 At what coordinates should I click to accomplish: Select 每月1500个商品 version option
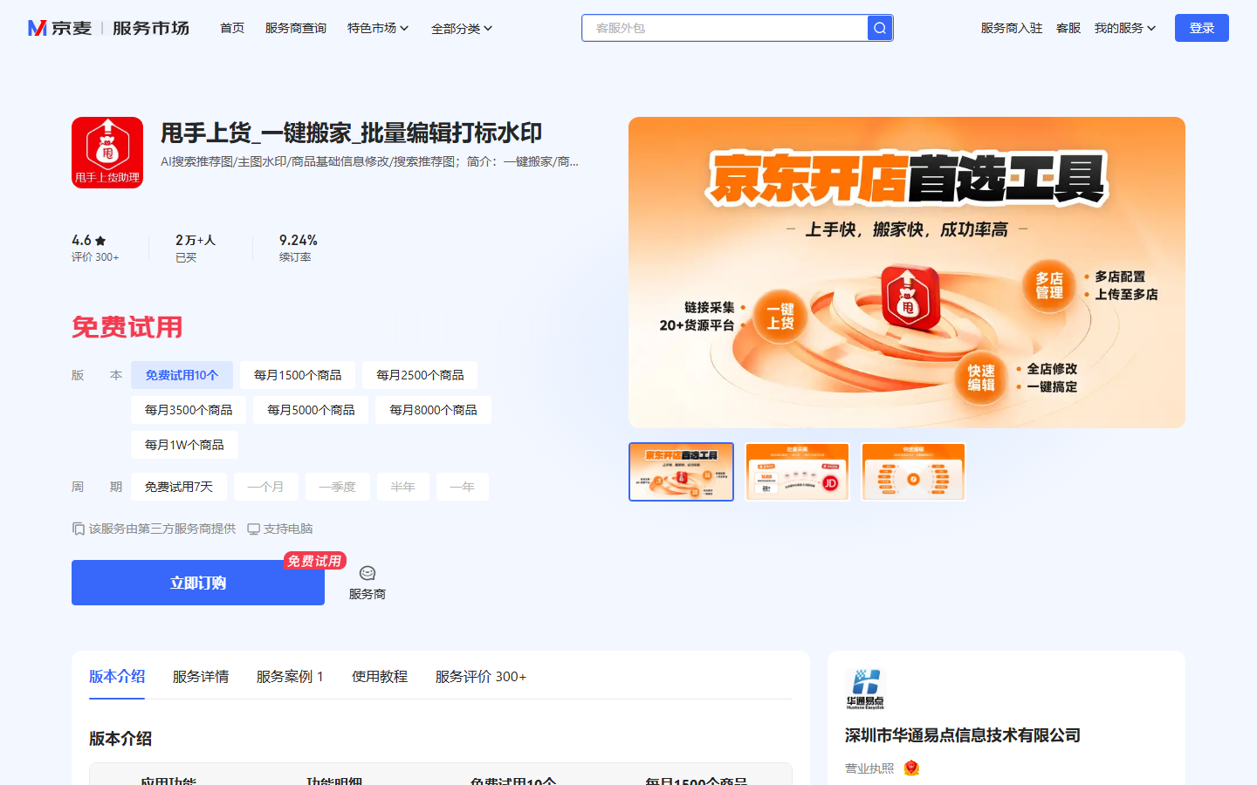(x=298, y=375)
